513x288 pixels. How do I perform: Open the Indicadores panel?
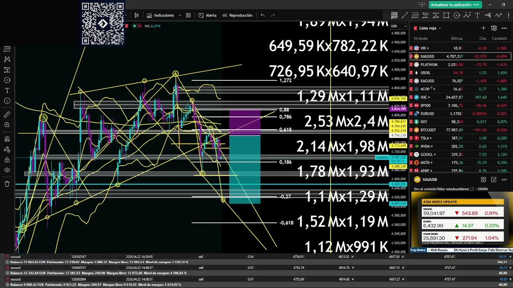(x=160, y=15)
